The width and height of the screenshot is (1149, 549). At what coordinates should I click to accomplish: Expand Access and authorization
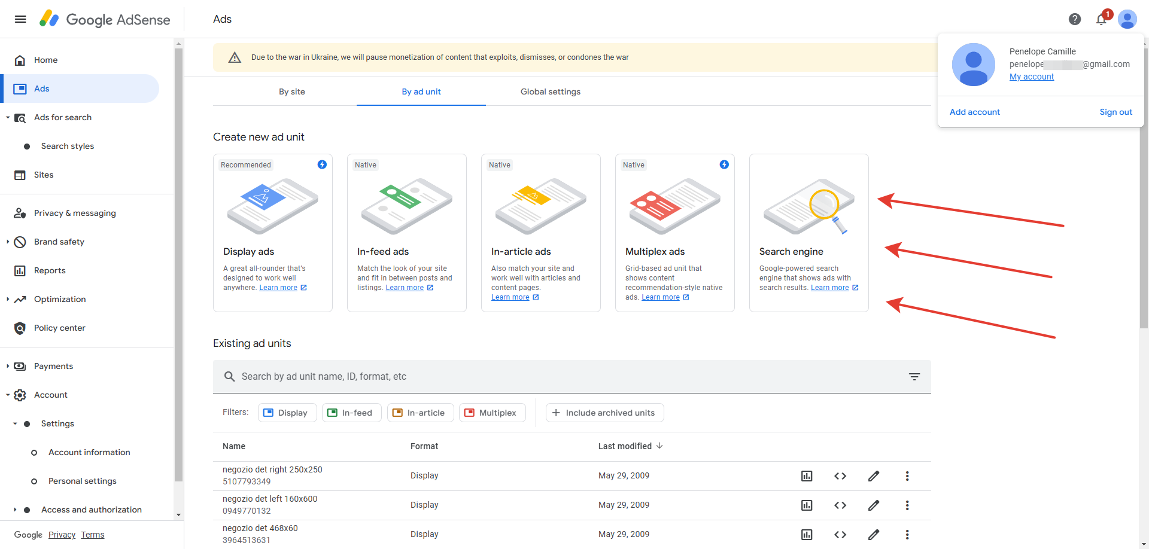[15, 510]
